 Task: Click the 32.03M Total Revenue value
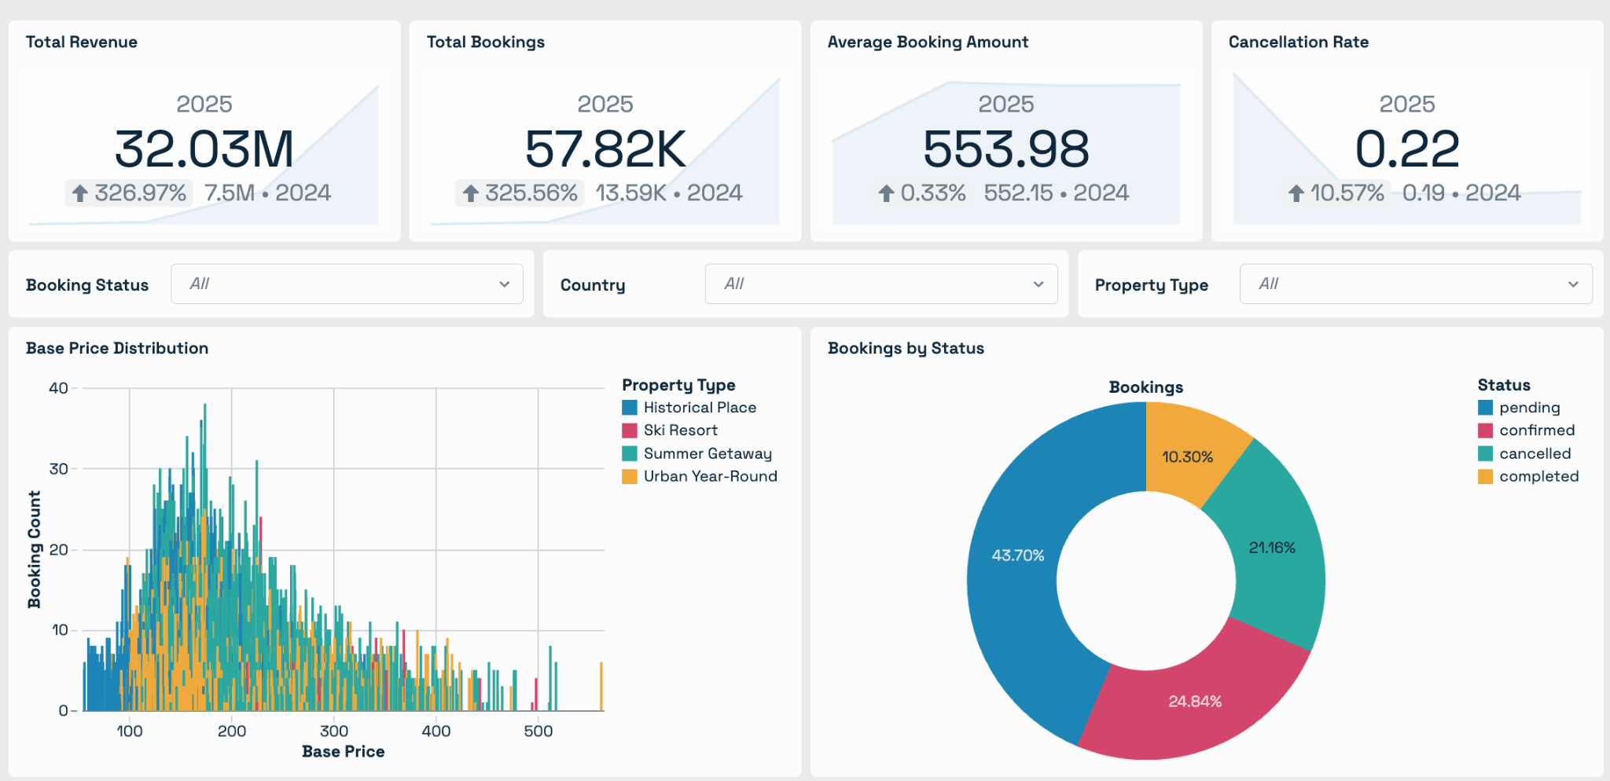(204, 149)
